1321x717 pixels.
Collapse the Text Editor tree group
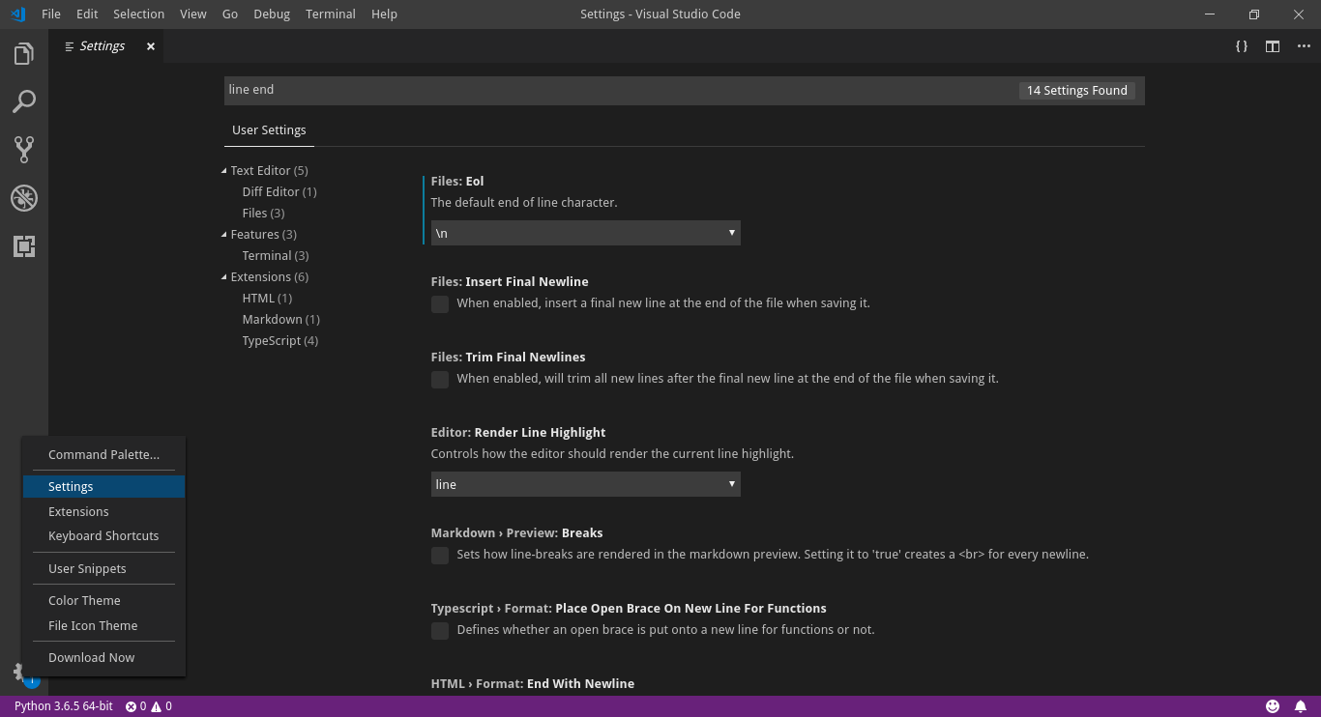(224, 171)
